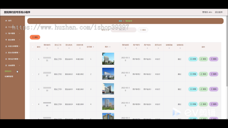
Task: Click 修改 for row 4
Action: (x=203, y=104)
